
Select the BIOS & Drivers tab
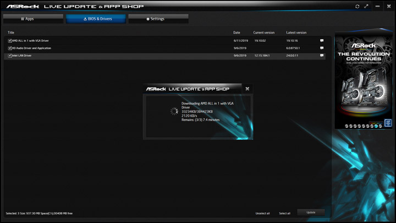pyautogui.click(x=96, y=19)
